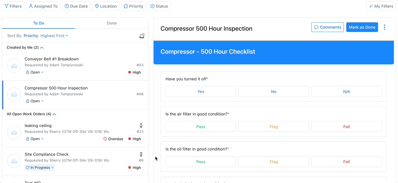
Task: Open the Status filter
Action: (159, 6)
